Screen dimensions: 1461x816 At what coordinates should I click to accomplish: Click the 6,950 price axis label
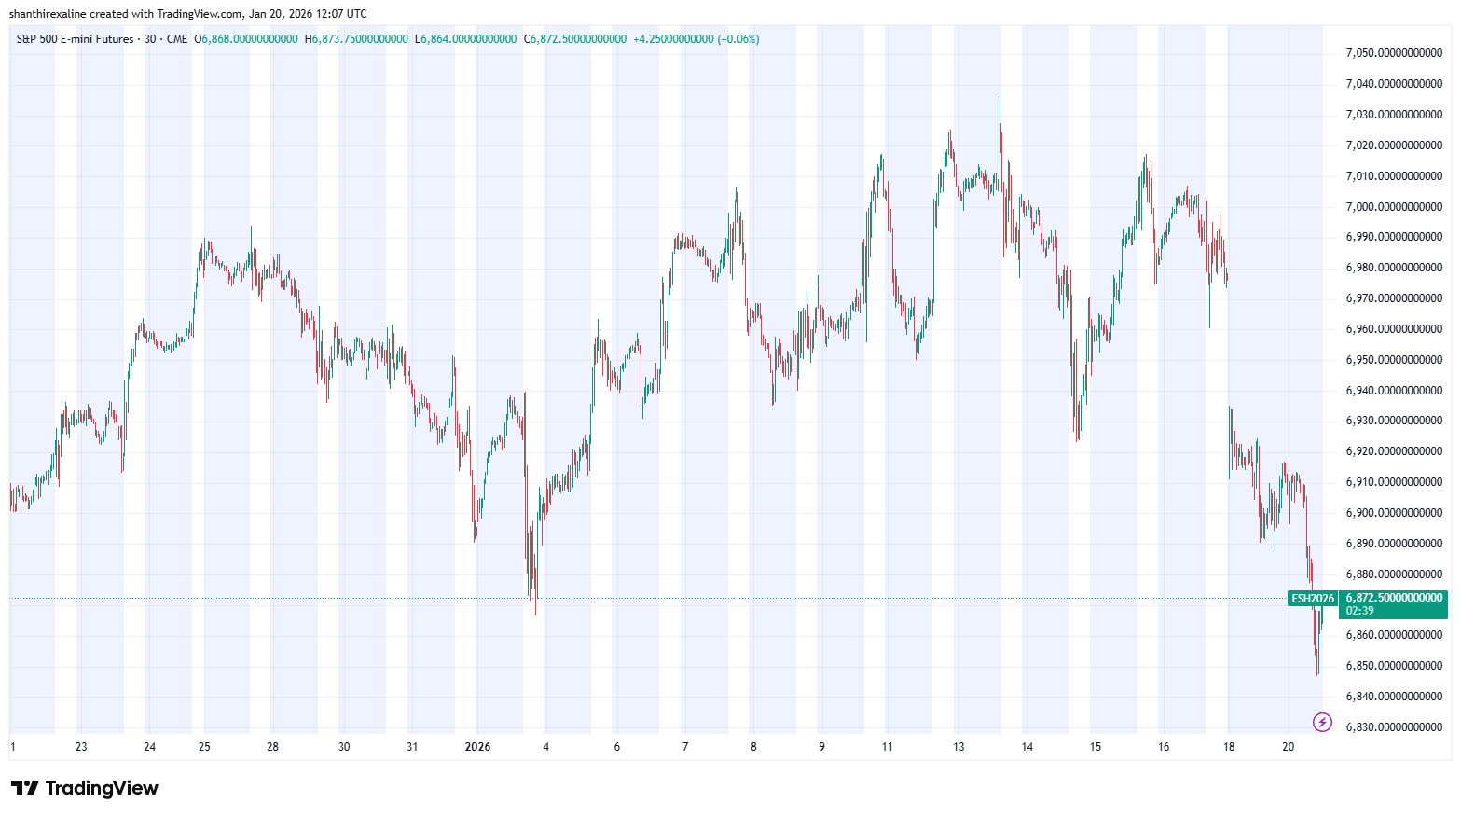1394,360
